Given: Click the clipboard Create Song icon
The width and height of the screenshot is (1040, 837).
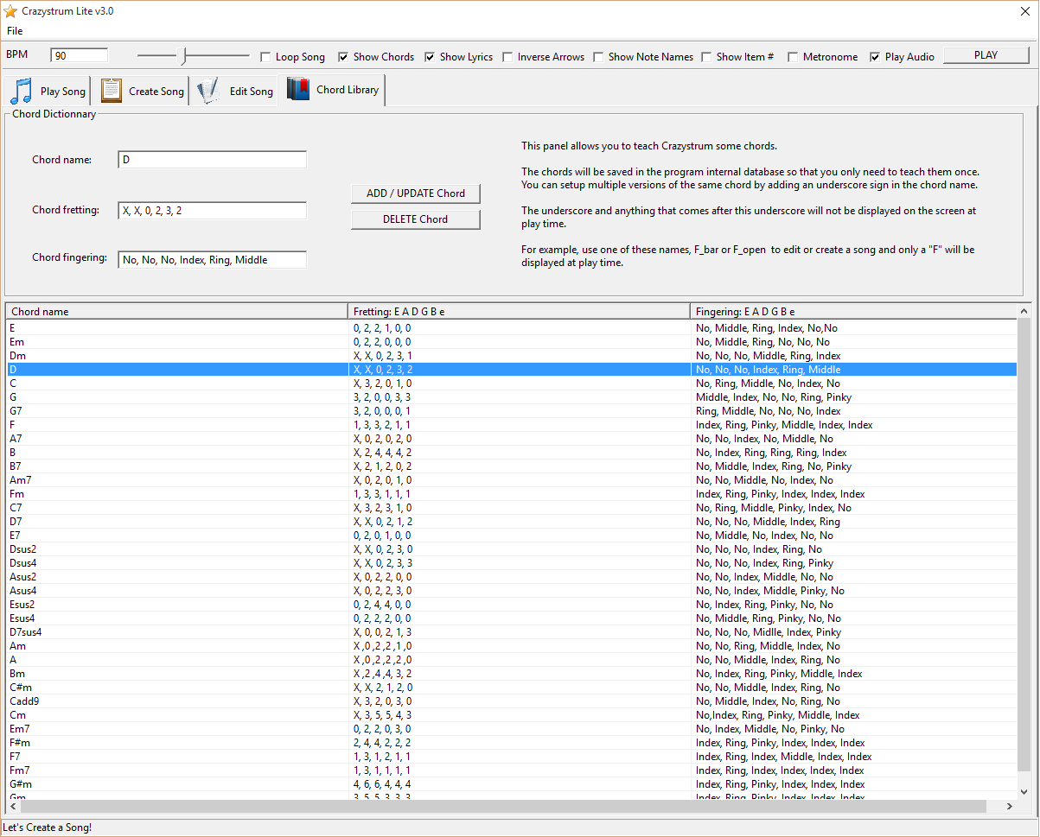Looking at the screenshot, I should [x=111, y=91].
